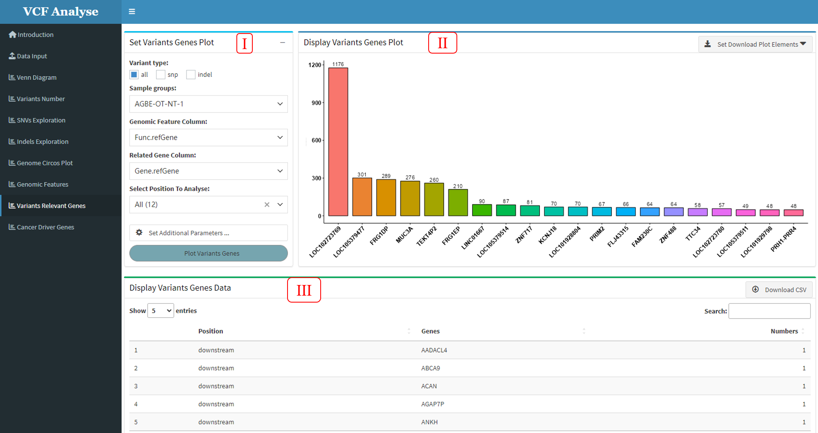
Task: Select the ABCA9 gene cell
Action: tap(431, 368)
